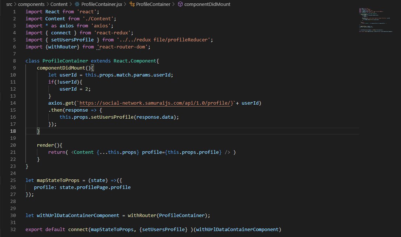Click 'axios.get' call on line 14
Screen dimensions: 401x237
click(61, 103)
